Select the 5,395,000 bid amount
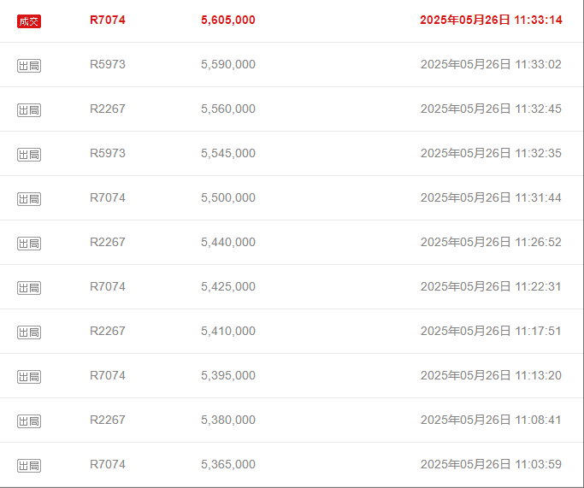This screenshot has width=584, height=488. pos(228,375)
